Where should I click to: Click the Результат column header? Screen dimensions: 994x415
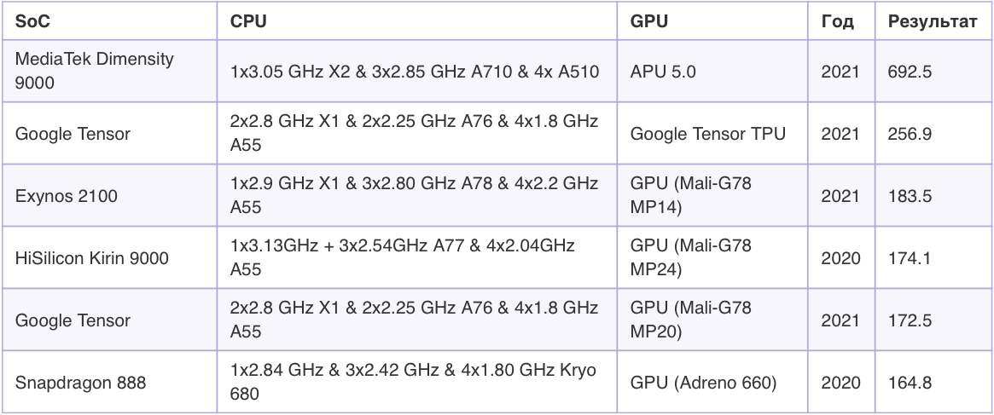pyautogui.click(x=932, y=21)
